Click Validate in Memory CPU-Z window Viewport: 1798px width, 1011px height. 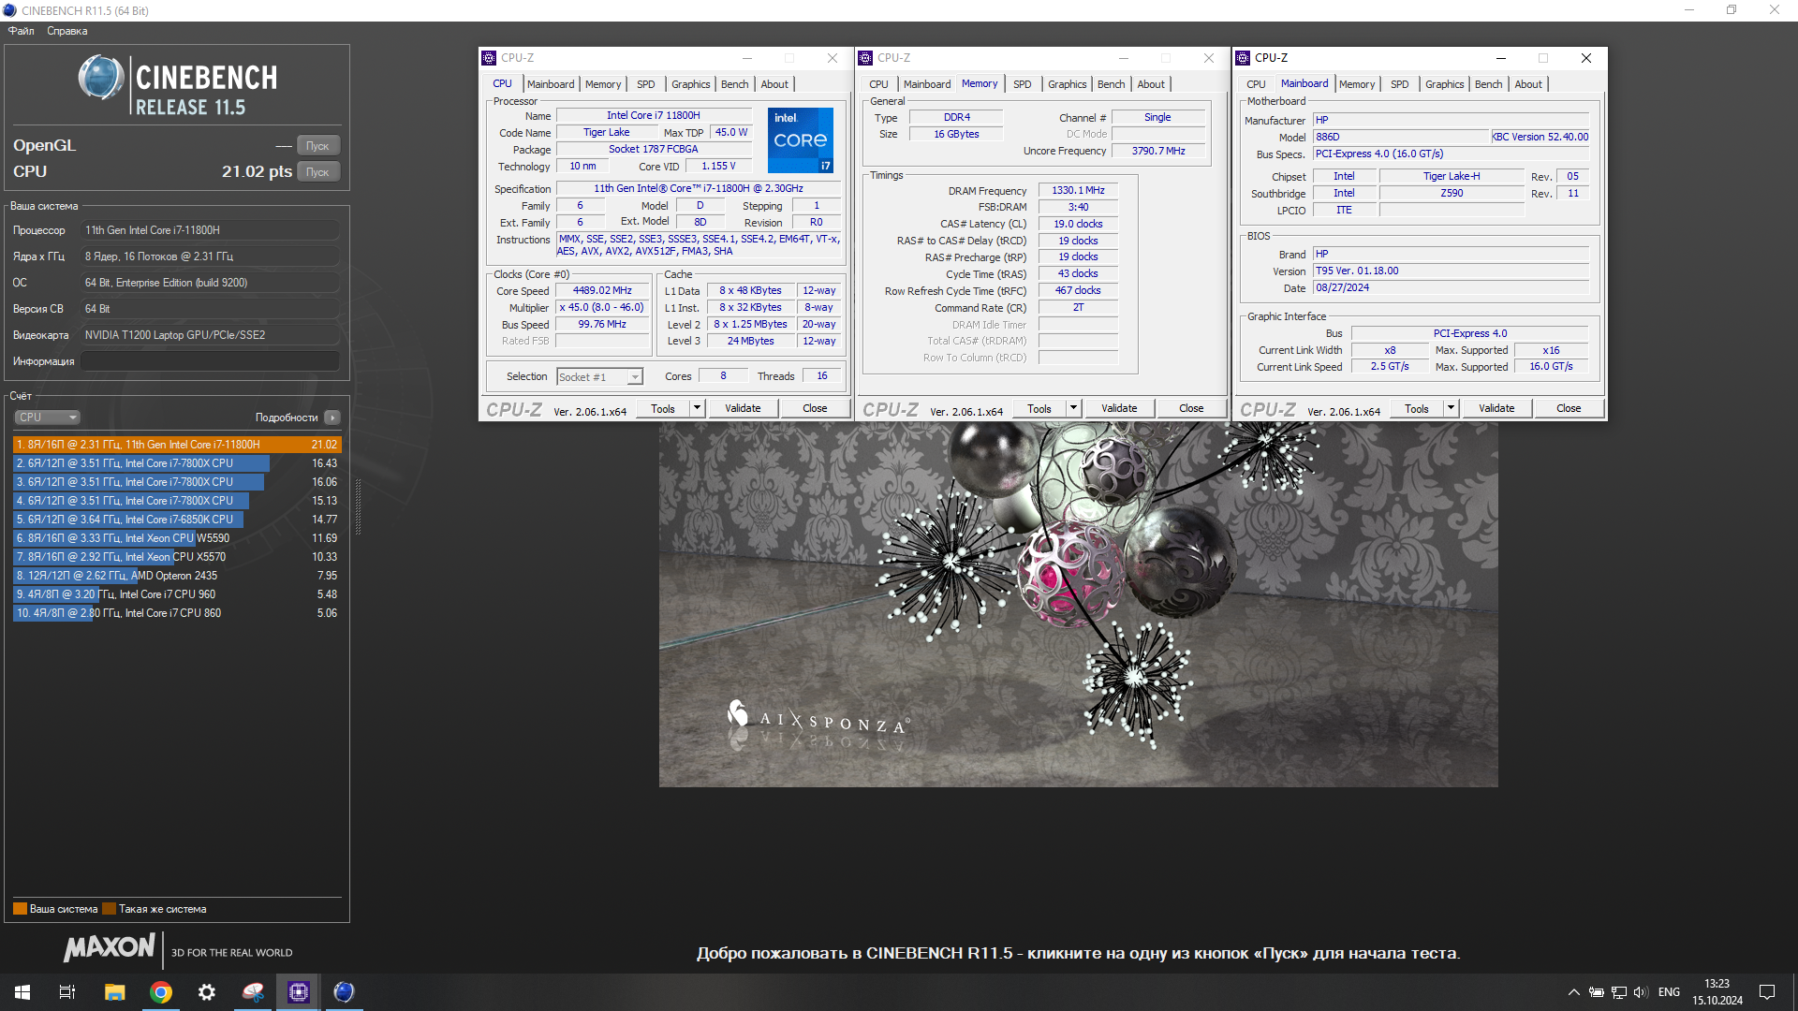click(1119, 408)
